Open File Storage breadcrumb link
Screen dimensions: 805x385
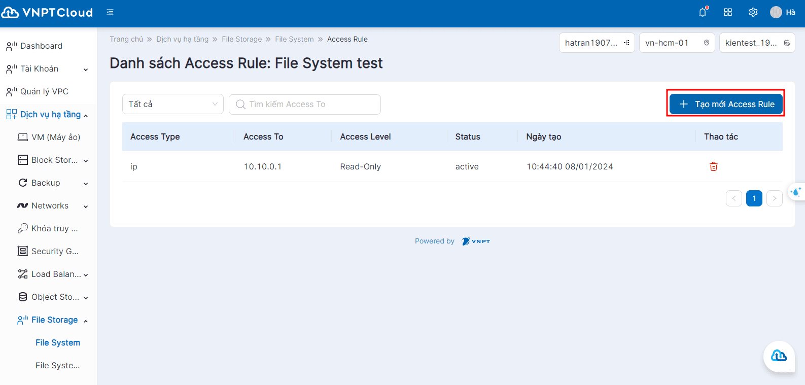coord(242,39)
